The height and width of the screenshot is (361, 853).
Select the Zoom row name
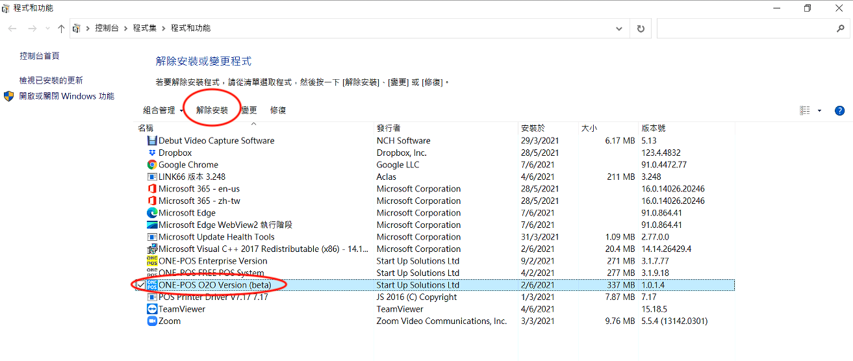(170, 321)
